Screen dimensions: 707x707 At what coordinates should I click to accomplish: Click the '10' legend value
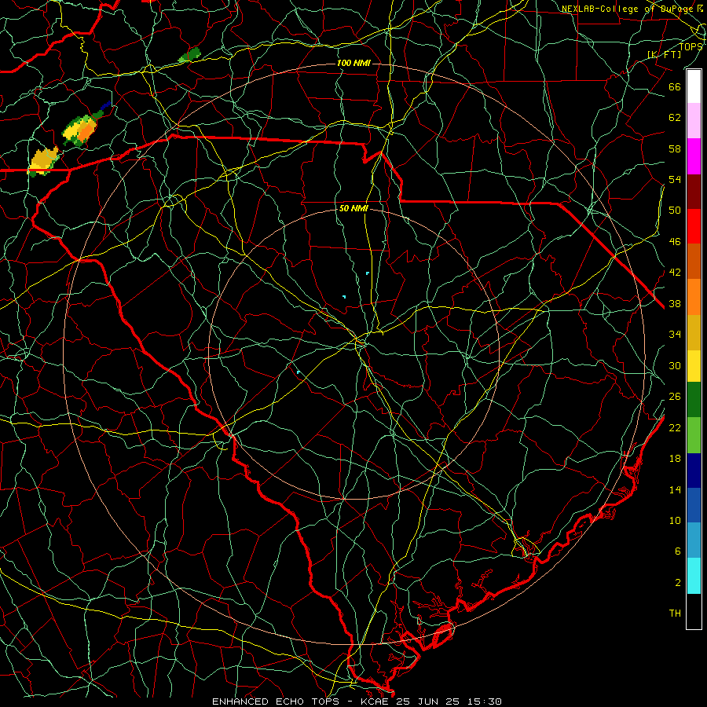click(675, 520)
